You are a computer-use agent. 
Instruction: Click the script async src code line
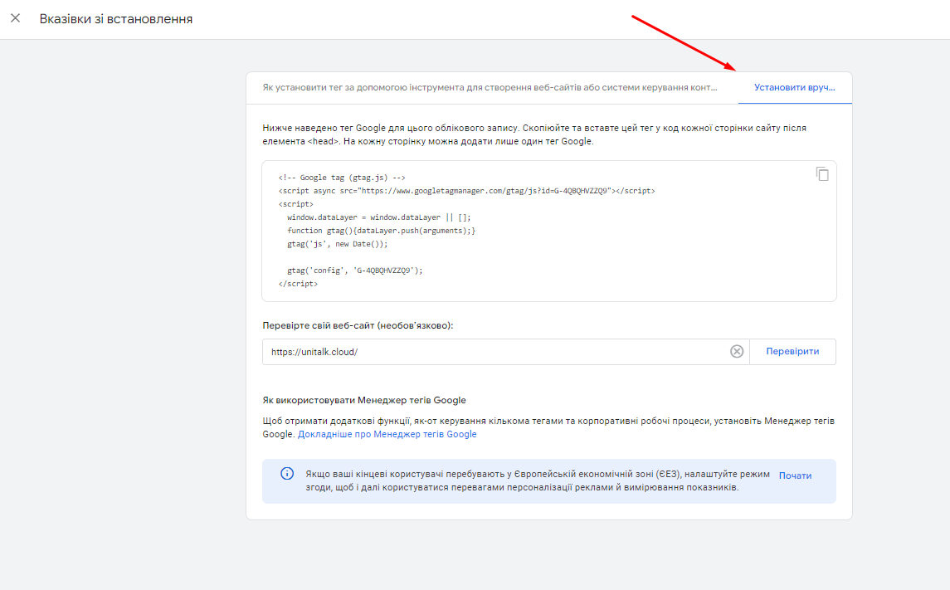(466, 191)
